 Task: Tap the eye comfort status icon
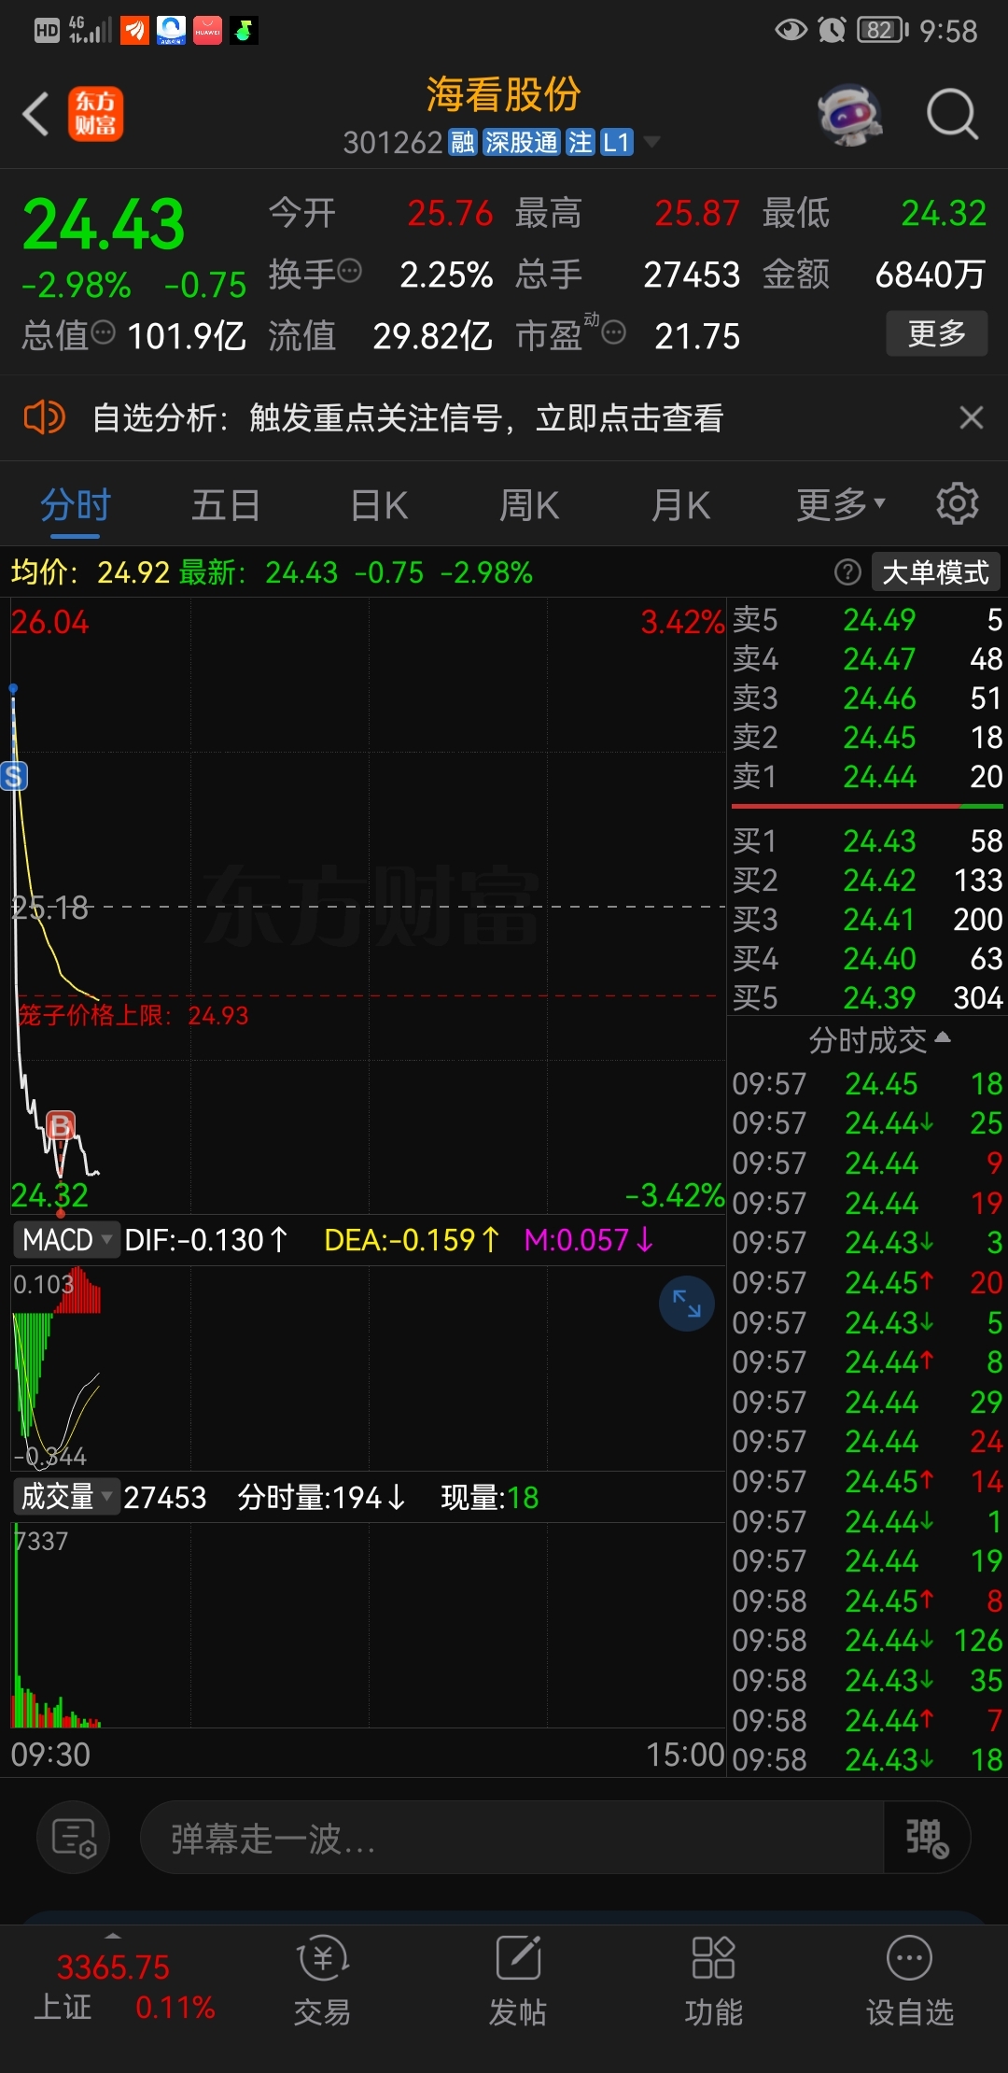pos(791,30)
